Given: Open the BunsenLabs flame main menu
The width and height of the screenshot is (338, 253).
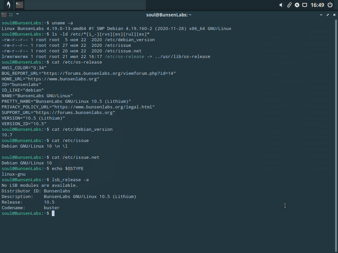Looking at the screenshot, I should pyautogui.click(x=8, y=5).
